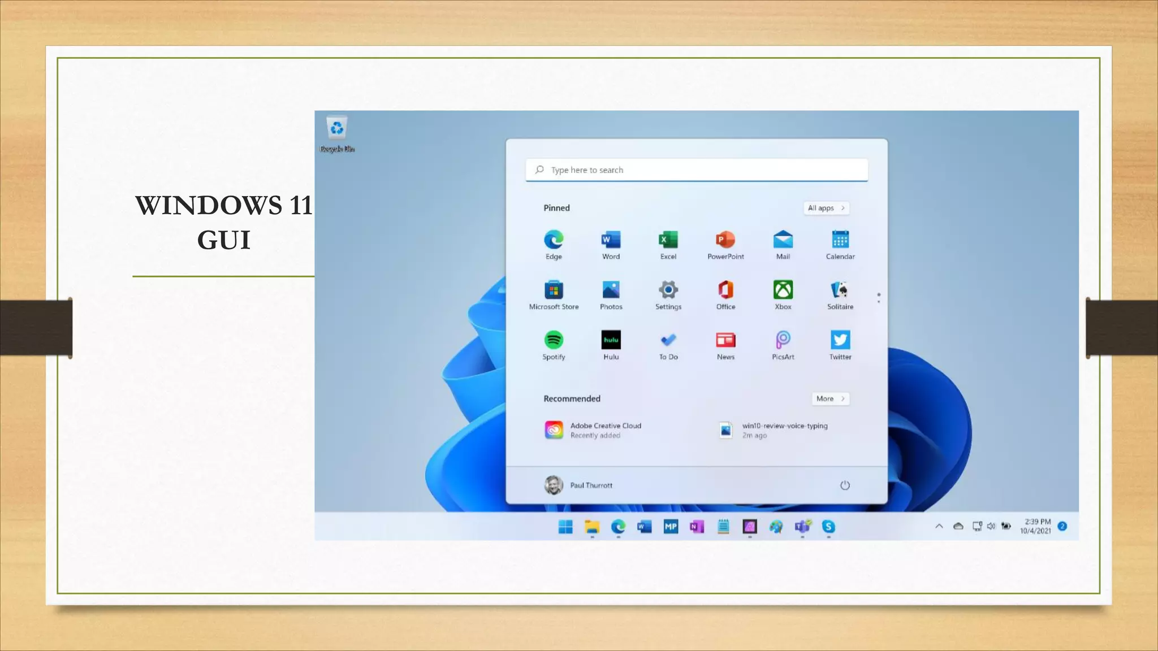Screen dimensions: 1158x651
Task: Open the Calendar pinned app
Action: pyautogui.click(x=840, y=245)
